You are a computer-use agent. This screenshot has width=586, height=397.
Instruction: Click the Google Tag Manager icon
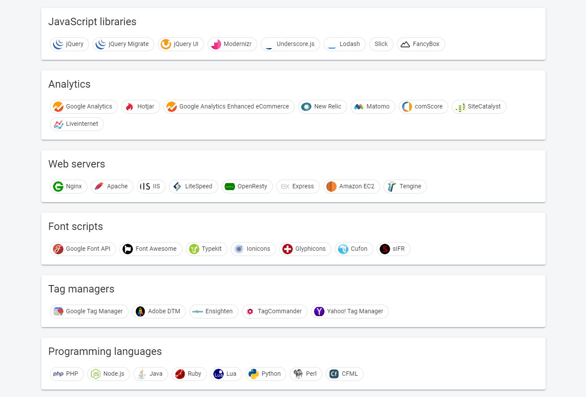coord(58,311)
